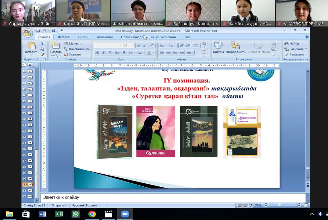328x220 pixels.
Task: Toggle strikethrough text formatting
Action: (x=117, y=53)
